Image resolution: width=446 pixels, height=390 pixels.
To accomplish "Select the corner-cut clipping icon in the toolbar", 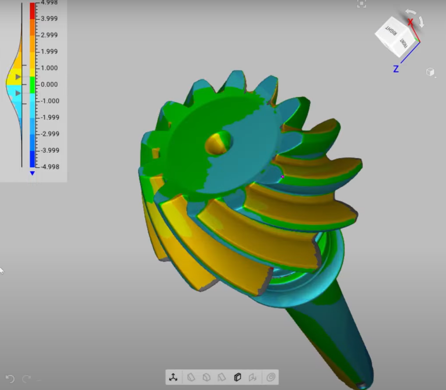I will coord(191,377).
